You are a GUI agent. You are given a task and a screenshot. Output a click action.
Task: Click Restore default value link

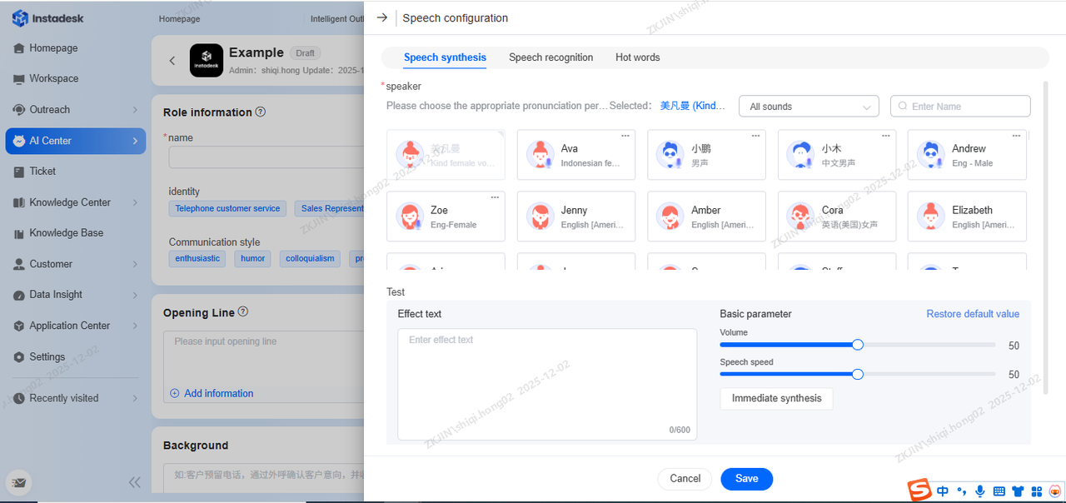[x=972, y=314]
